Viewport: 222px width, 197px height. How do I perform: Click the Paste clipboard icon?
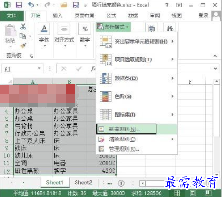pyautogui.click(x=10, y=30)
